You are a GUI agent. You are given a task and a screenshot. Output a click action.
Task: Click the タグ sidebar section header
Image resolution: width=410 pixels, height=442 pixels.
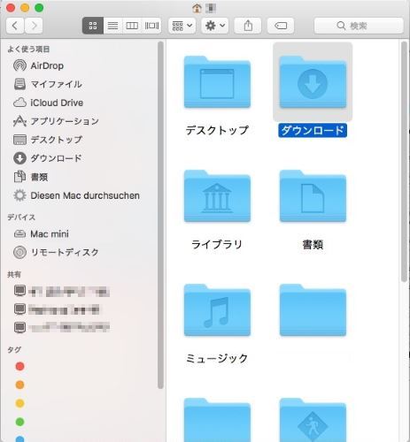pyautogui.click(x=14, y=349)
